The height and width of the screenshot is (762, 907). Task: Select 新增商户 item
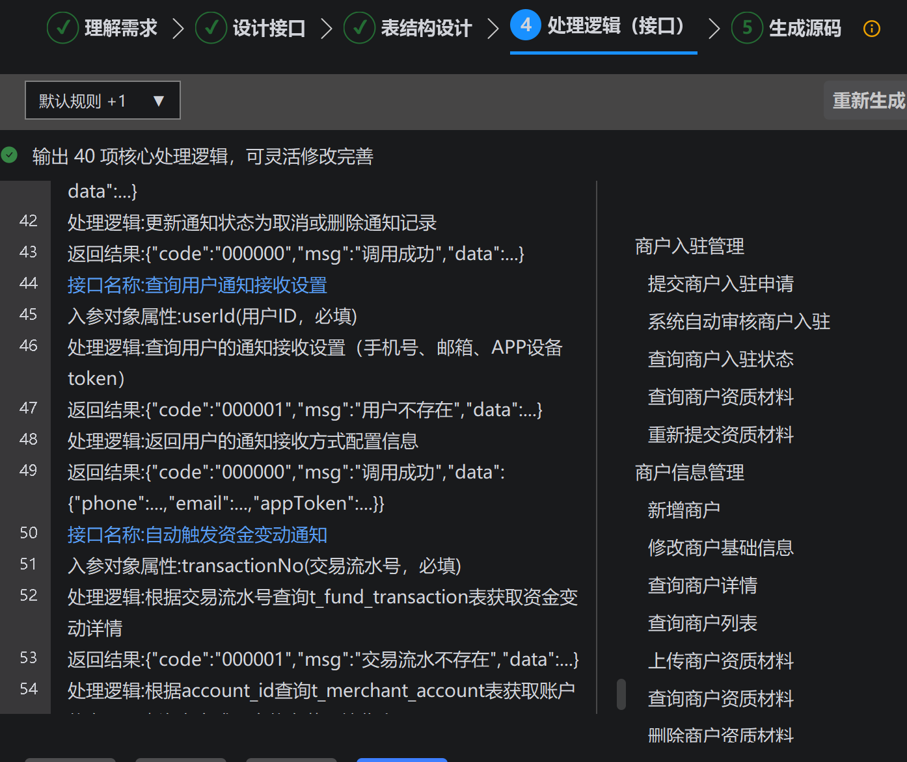(x=684, y=510)
